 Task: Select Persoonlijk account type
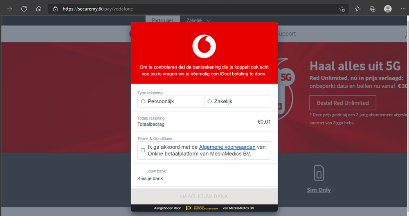click(x=171, y=101)
